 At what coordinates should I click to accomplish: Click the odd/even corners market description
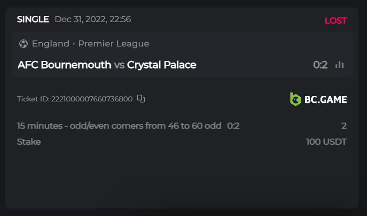click(x=119, y=126)
